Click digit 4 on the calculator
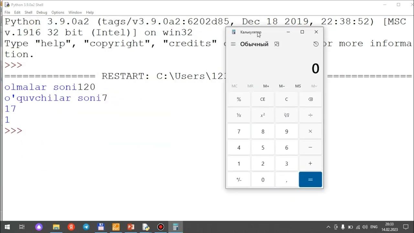 pyautogui.click(x=239, y=148)
